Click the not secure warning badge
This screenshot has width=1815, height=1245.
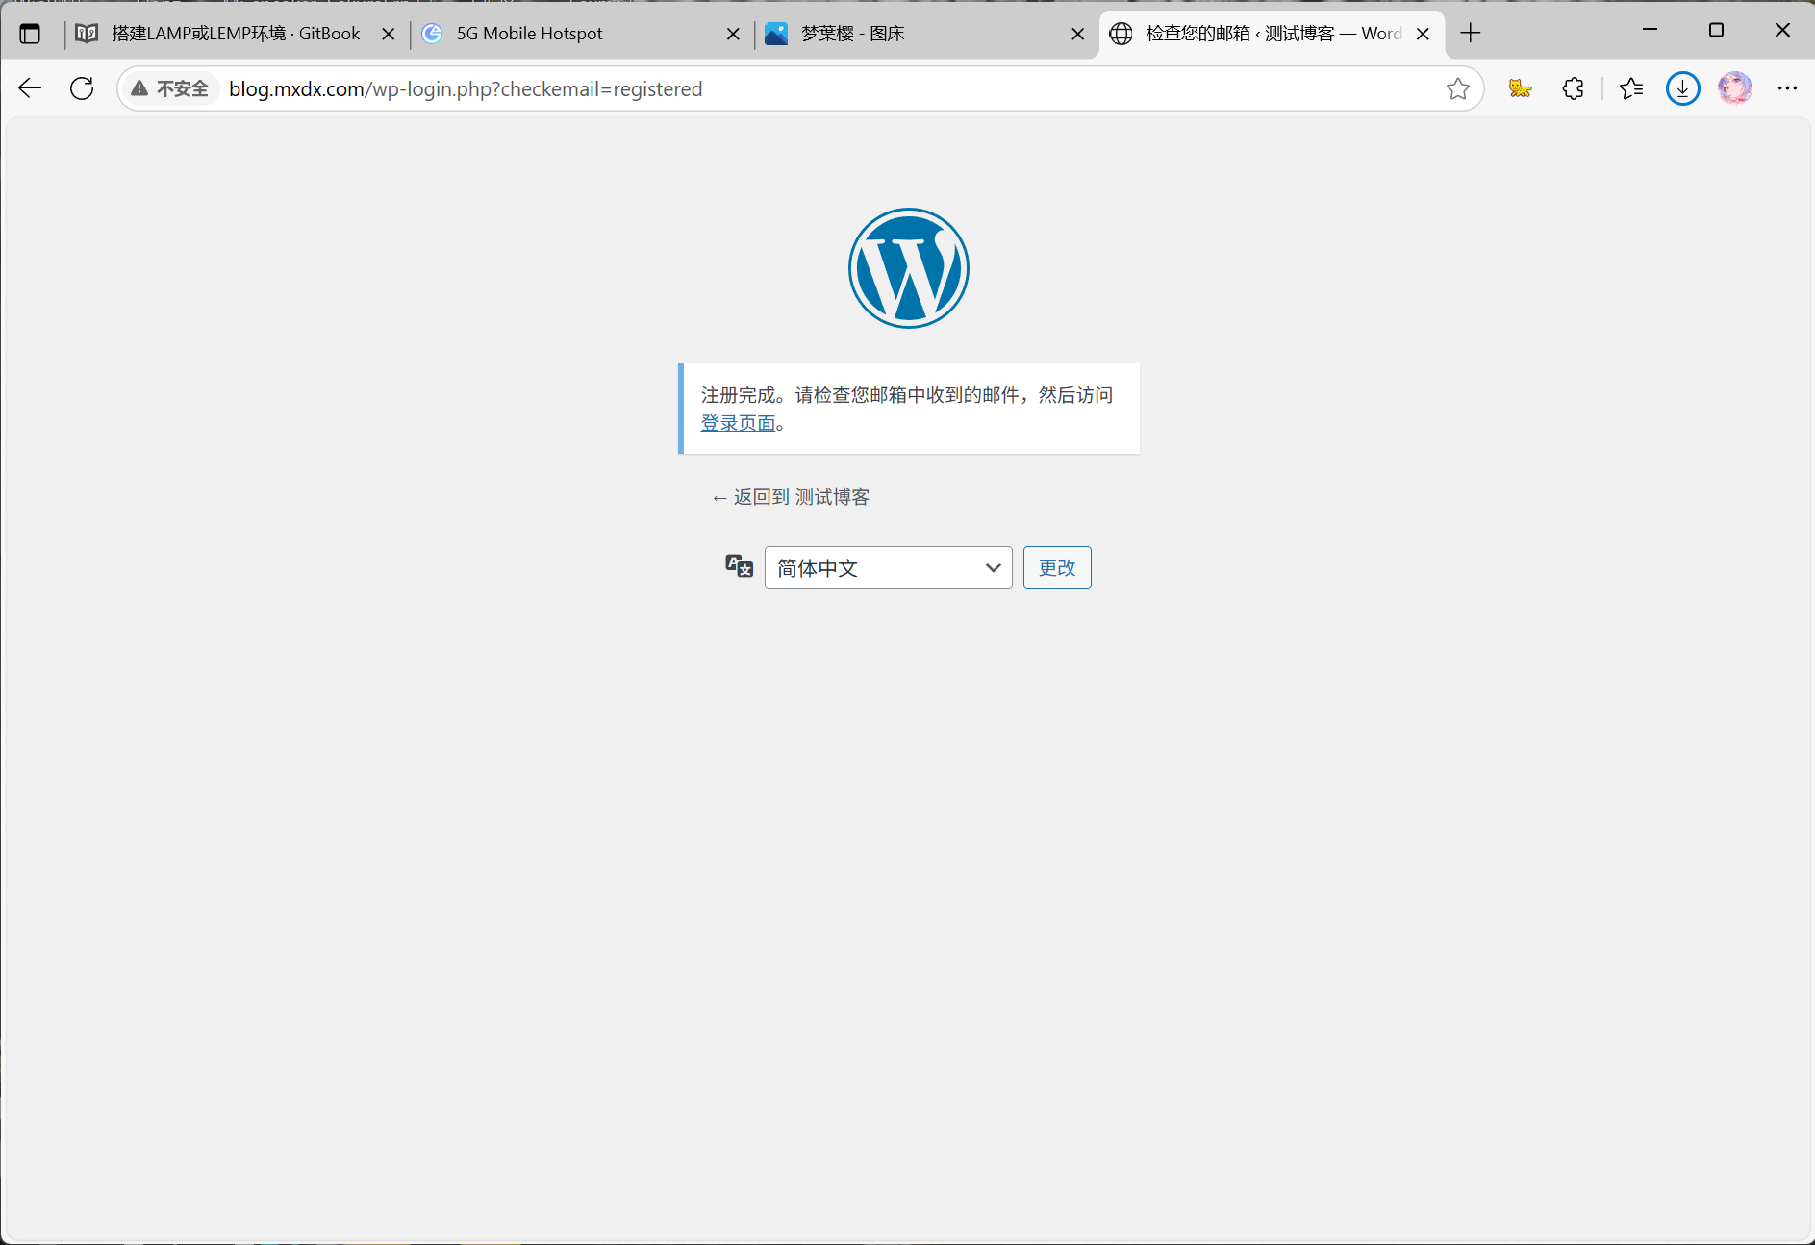[170, 88]
